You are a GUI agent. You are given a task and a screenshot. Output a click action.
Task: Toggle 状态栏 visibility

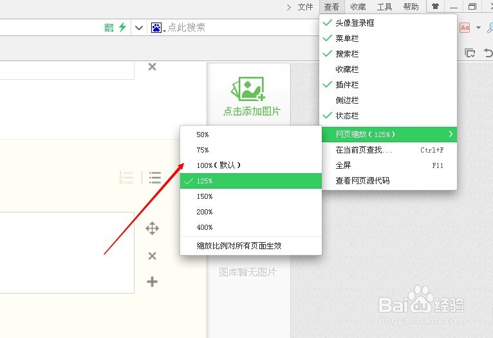(x=388, y=116)
